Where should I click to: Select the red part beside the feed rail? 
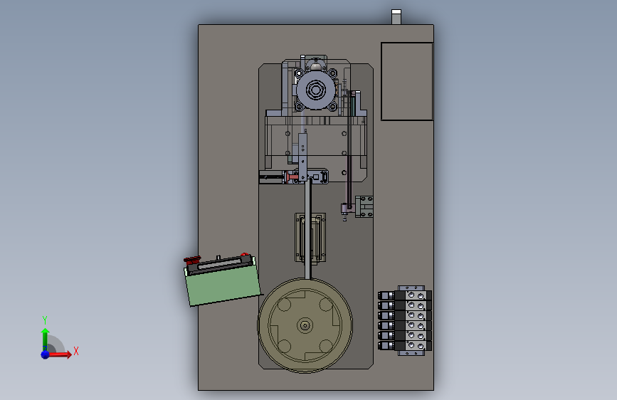292,177
